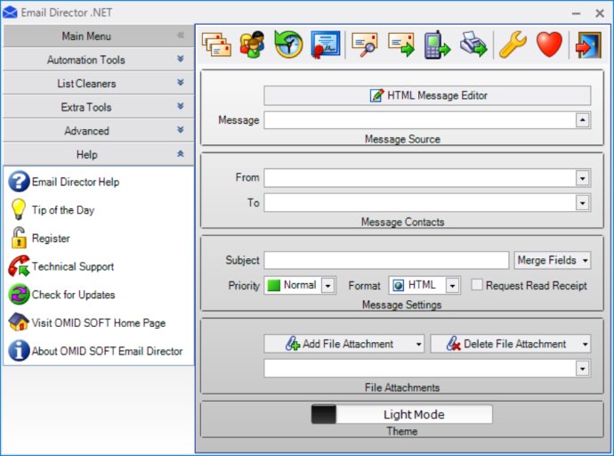Open the HTML Message Editor
Screen dimensions: 614x456
pyautogui.click(x=427, y=95)
